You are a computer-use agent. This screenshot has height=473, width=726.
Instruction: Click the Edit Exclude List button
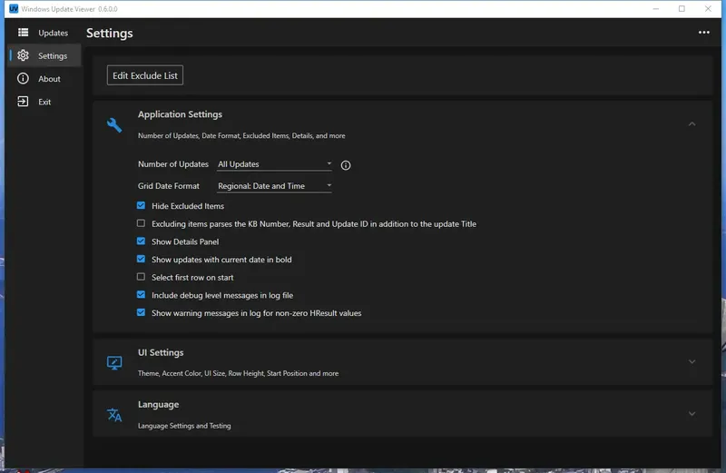tap(145, 75)
